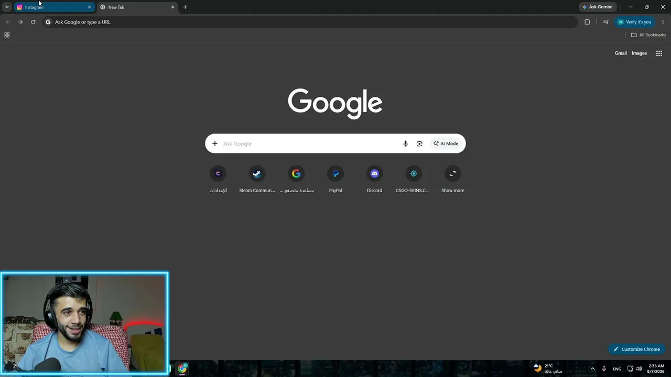Open the Google apps launcher grid
This screenshot has height=377, width=671.
click(x=659, y=53)
